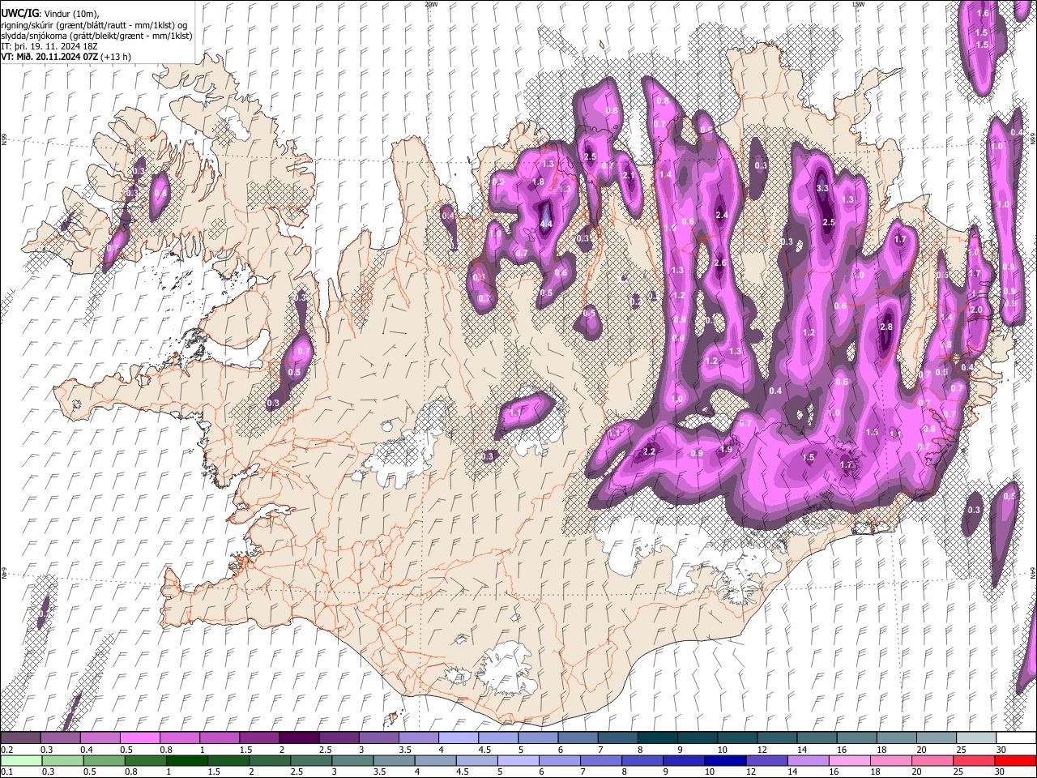The height and width of the screenshot is (778, 1037).
Task: Click the '30' label under the upper legend row
Action: 1001,750
